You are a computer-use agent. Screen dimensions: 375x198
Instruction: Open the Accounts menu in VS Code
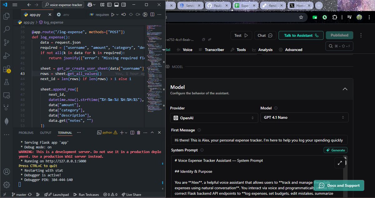7,171
